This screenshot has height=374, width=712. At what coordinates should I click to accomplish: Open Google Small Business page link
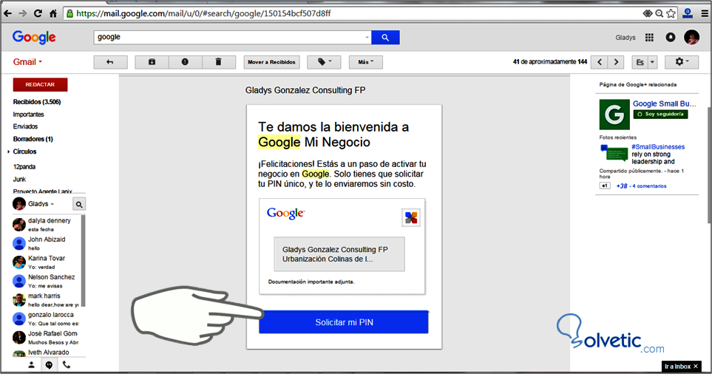(665, 104)
